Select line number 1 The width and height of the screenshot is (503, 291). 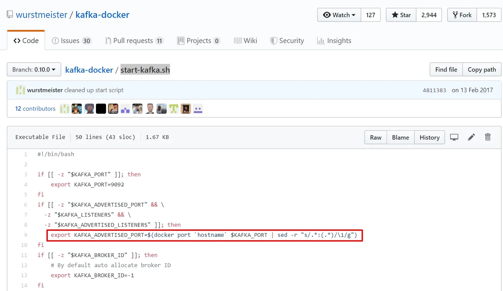click(26, 154)
